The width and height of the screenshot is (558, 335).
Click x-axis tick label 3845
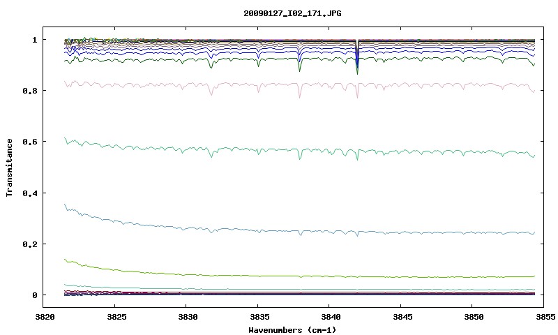tap(402, 317)
